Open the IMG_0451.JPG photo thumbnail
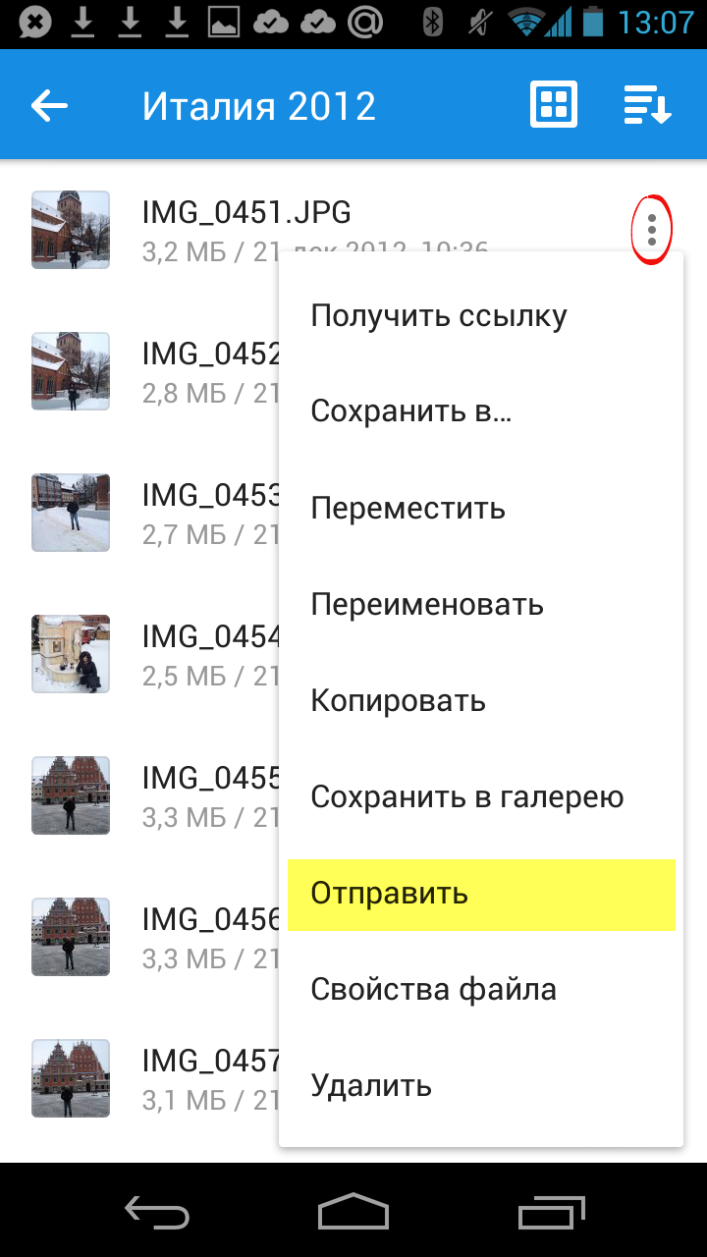 point(71,230)
